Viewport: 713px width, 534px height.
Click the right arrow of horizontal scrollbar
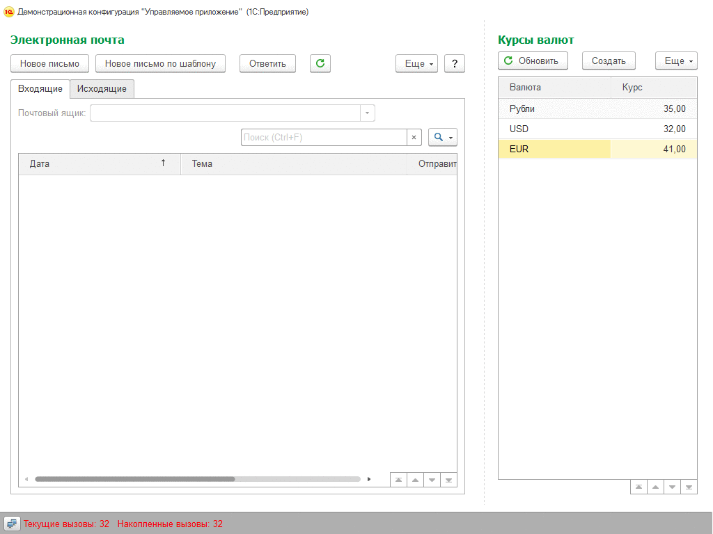(x=369, y=479)
